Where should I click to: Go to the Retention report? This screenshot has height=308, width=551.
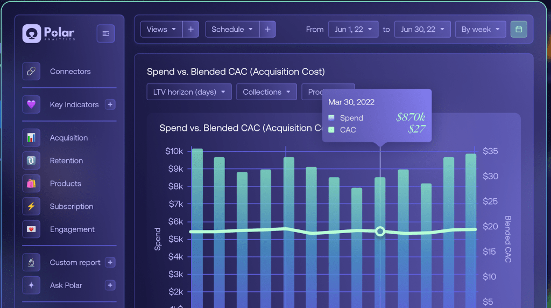tap(66, 160)
